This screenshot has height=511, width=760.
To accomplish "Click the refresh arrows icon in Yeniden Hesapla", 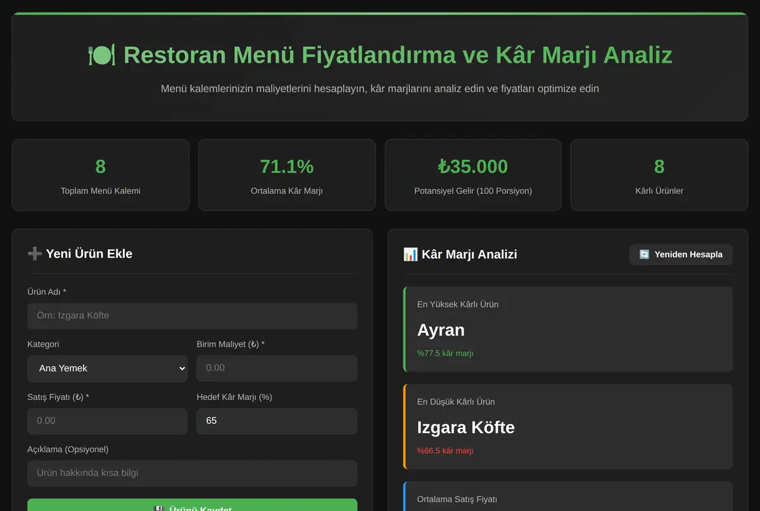I will 644,254.
